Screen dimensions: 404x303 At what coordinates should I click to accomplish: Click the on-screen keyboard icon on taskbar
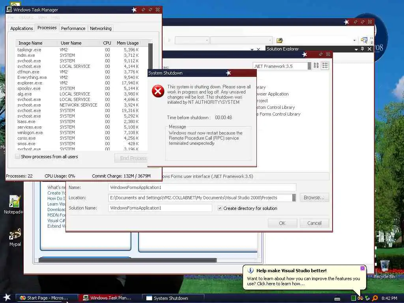[x=337, y=299]
